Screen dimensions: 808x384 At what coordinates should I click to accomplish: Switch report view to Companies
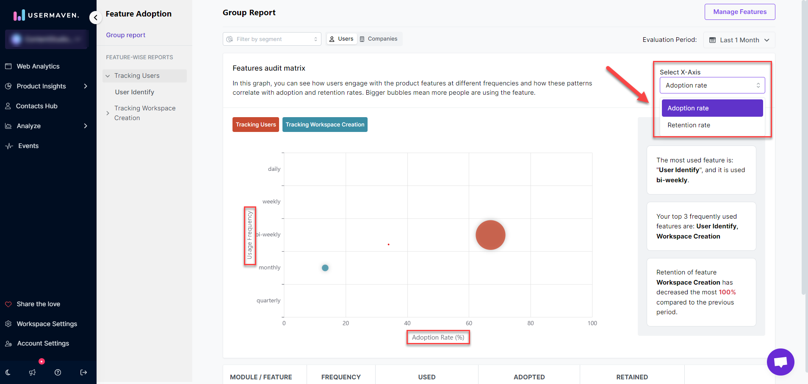point(379,39)
